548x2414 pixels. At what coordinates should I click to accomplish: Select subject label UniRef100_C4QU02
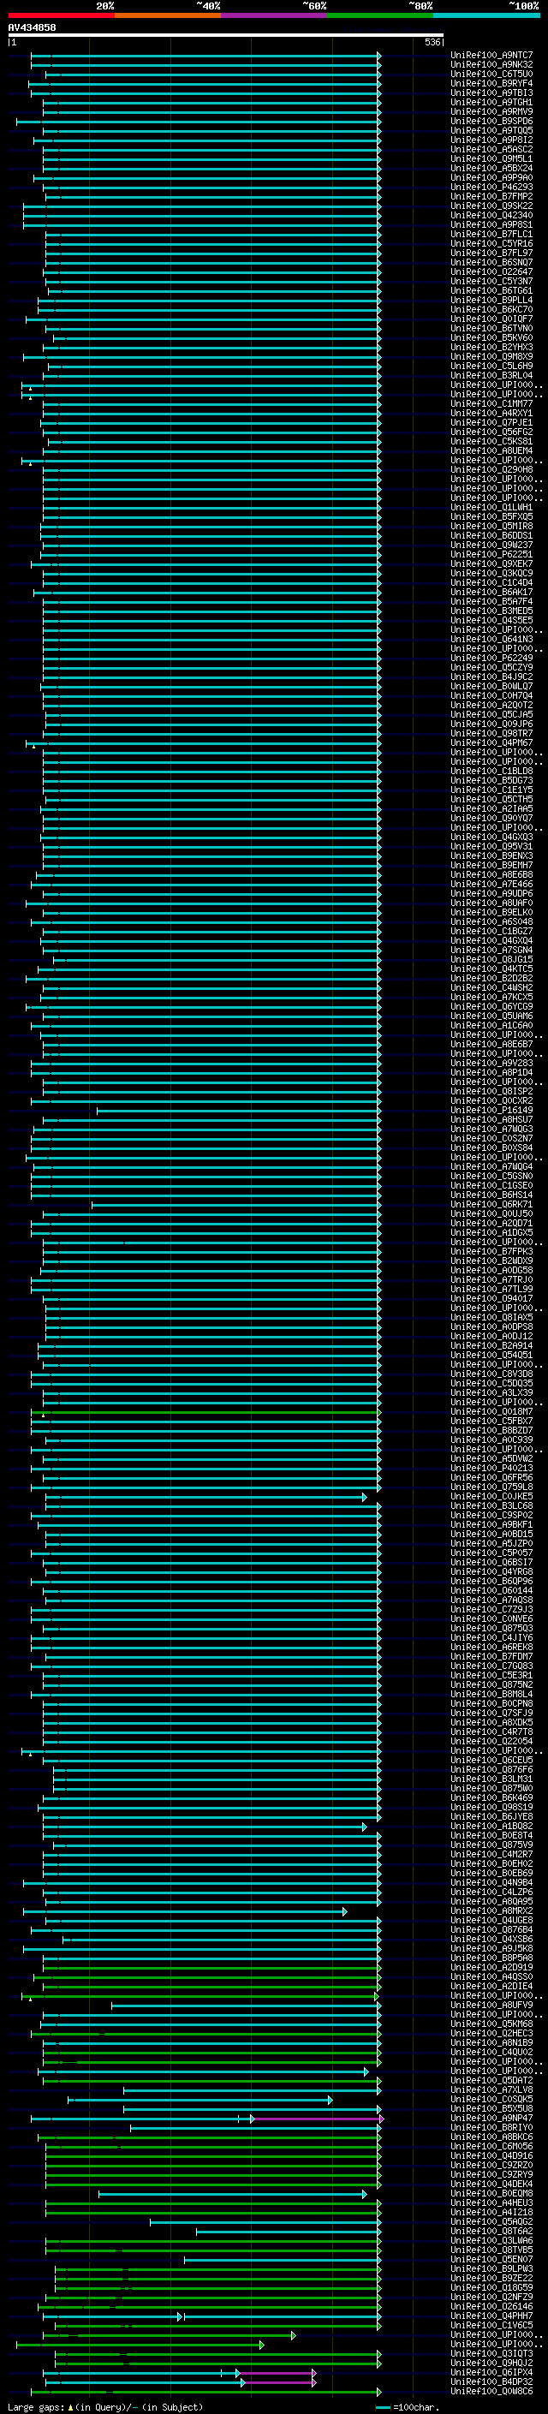491,2051
